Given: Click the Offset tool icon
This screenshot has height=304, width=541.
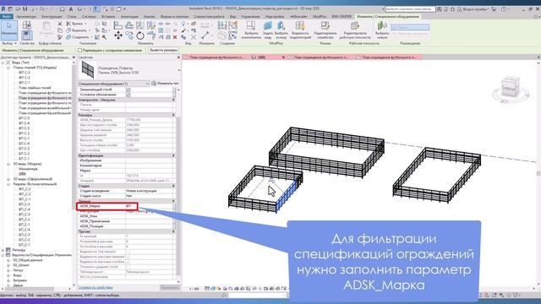Looking at the screenshot, I should tap(129, 25).
